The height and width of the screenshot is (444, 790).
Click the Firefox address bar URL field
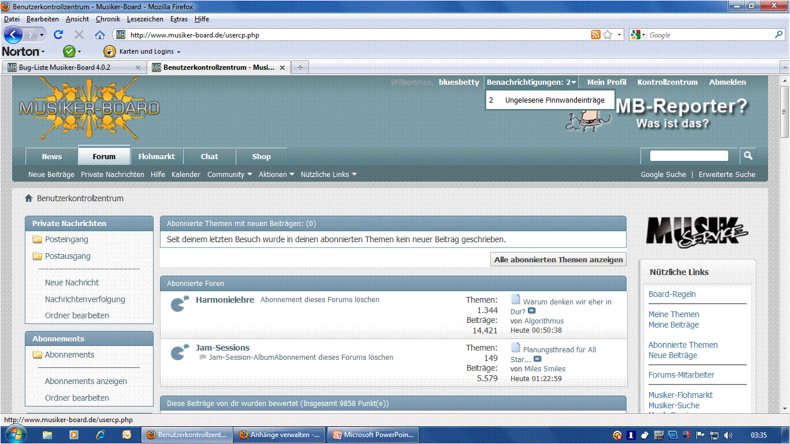pyautogui.click(x=358, y=35)
